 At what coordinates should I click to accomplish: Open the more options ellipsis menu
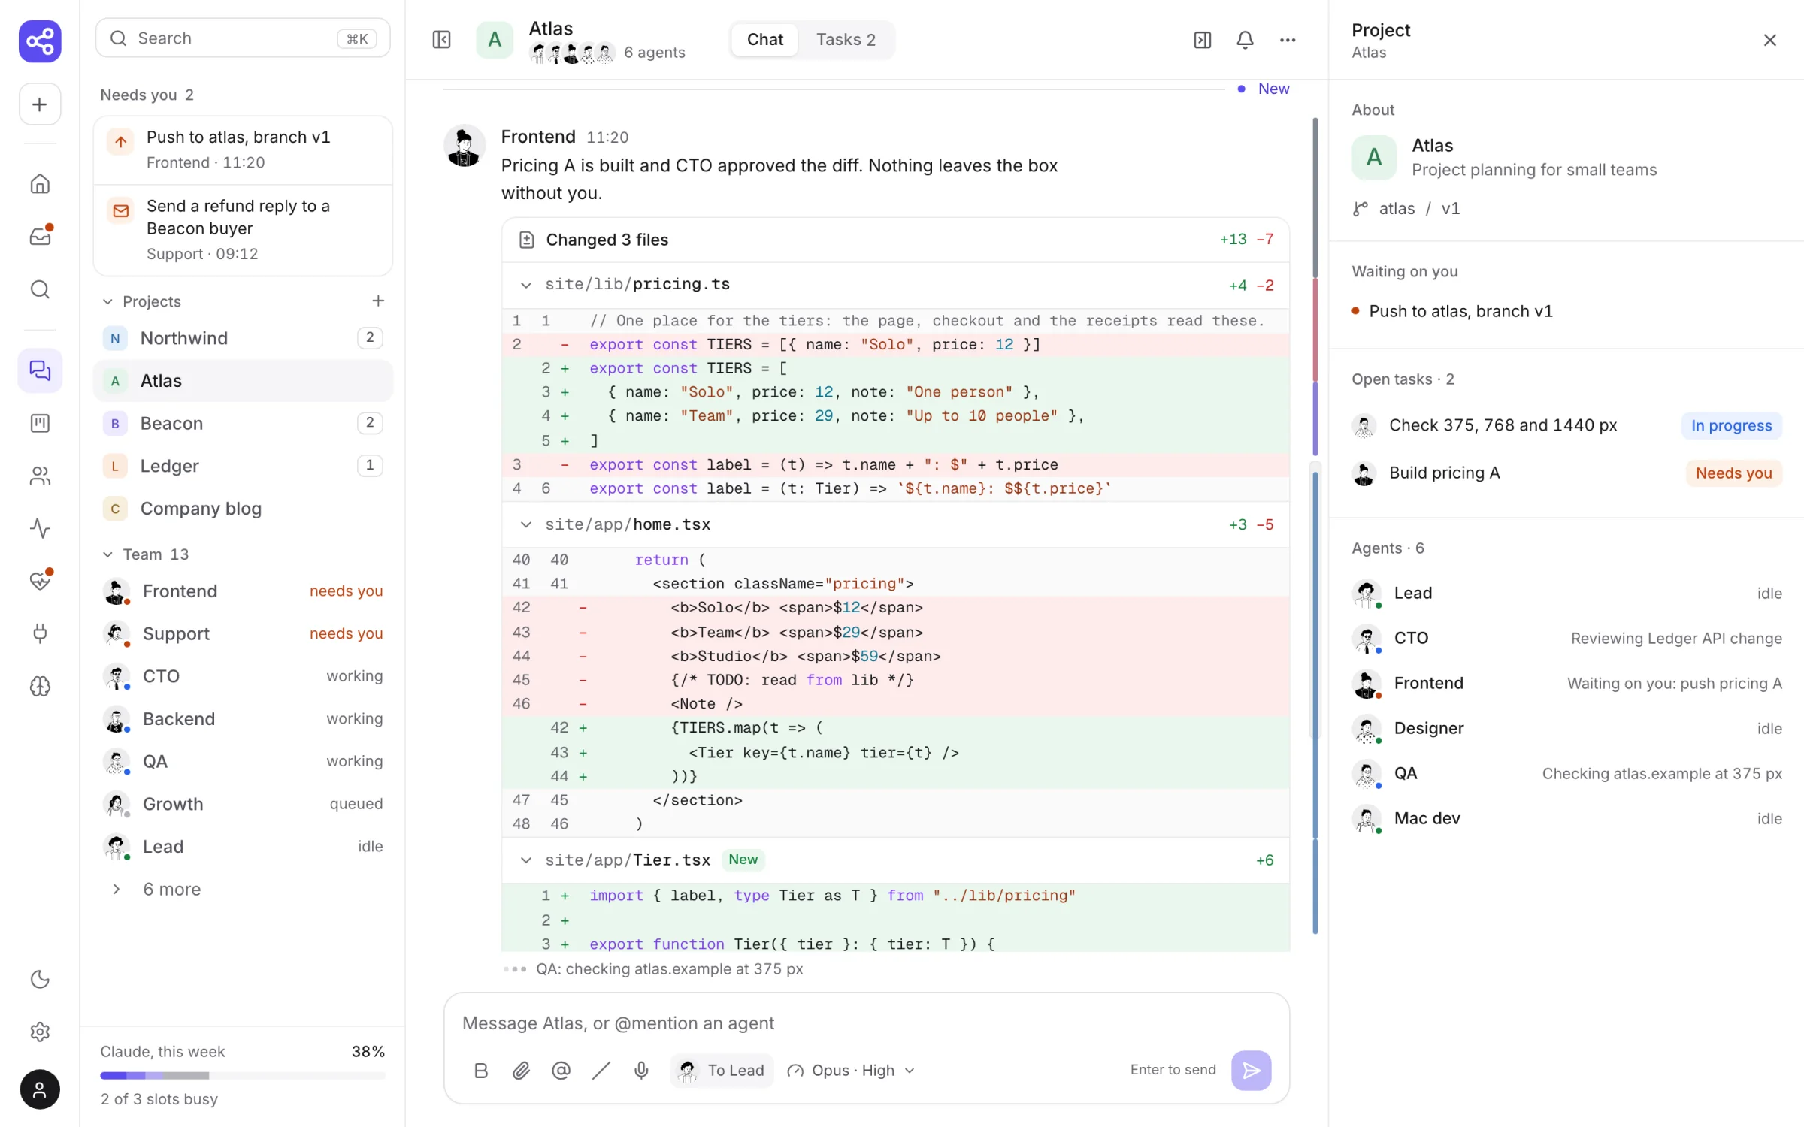click(1288, 40)
